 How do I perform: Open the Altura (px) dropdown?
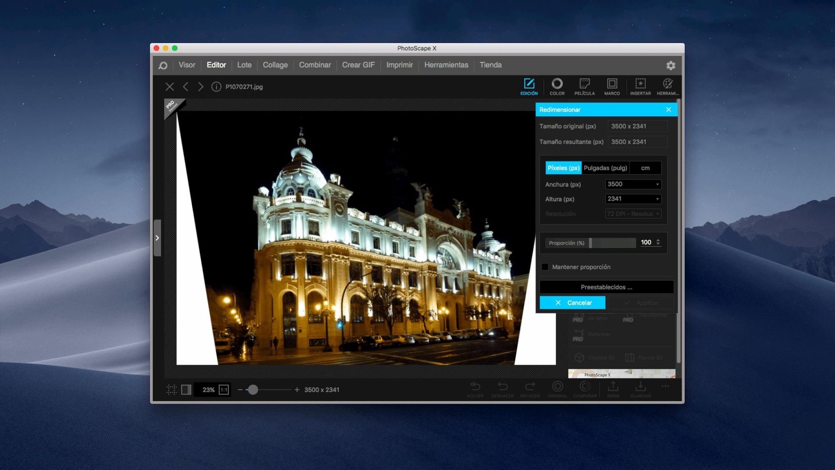pos(633,199)
